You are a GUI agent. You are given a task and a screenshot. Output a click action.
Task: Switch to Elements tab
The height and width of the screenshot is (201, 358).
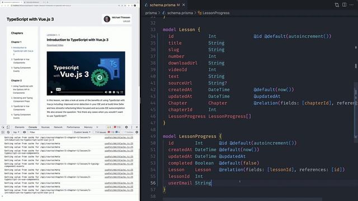click(20, 127)
